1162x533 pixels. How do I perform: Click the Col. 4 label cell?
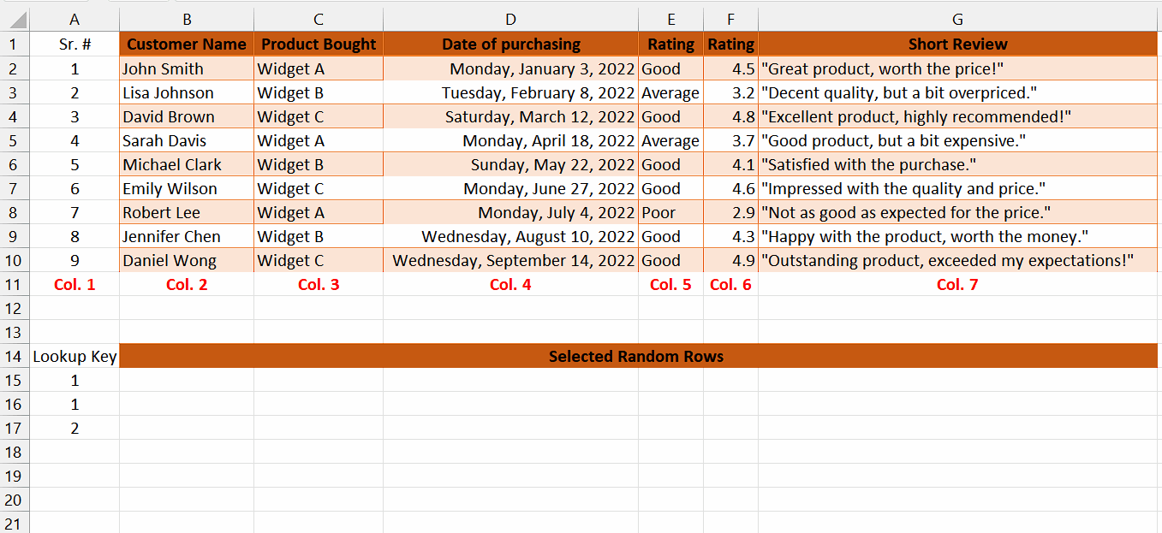[x=510, y=284]
